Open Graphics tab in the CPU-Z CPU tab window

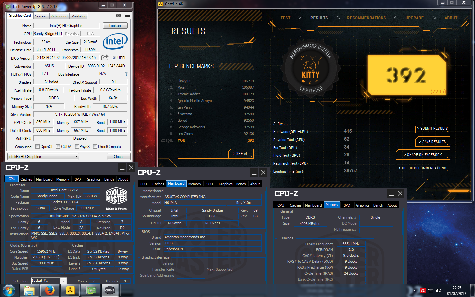coord(94,179)
